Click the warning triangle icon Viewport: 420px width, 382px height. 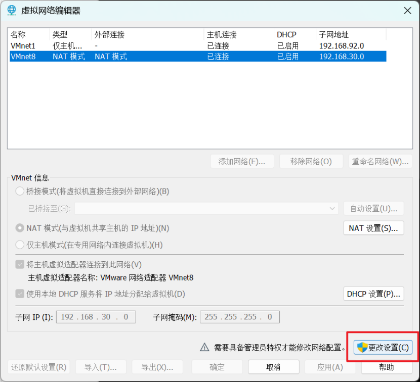[x=204, y=347]
